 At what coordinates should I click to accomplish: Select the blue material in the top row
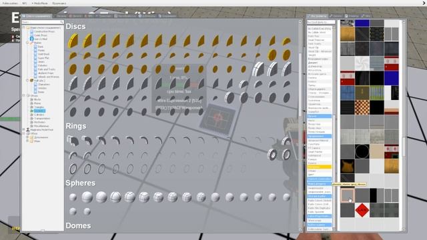(x=362, y=23)
